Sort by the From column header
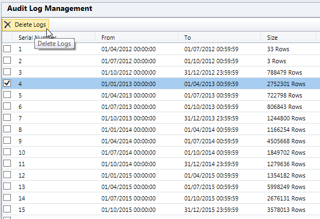Screen dimensions: 320x219 pos(137,38)
